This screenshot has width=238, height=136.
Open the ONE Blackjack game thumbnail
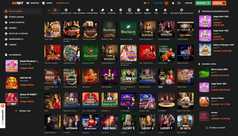109,77
